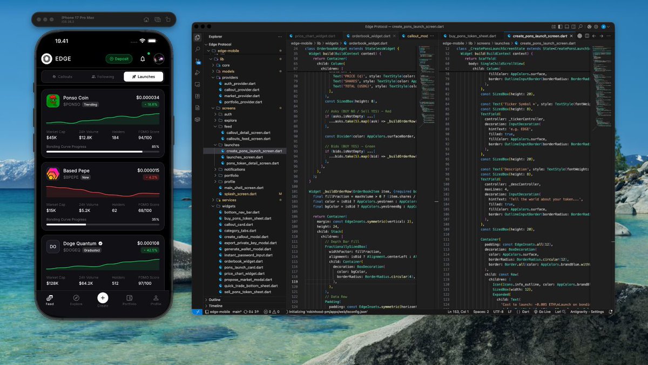
Task: Open the account avatar in title bar
Action: pyautogui.click(x=604, y=26)
